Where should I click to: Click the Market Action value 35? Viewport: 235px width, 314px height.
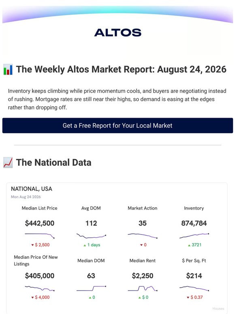point(142,223)
